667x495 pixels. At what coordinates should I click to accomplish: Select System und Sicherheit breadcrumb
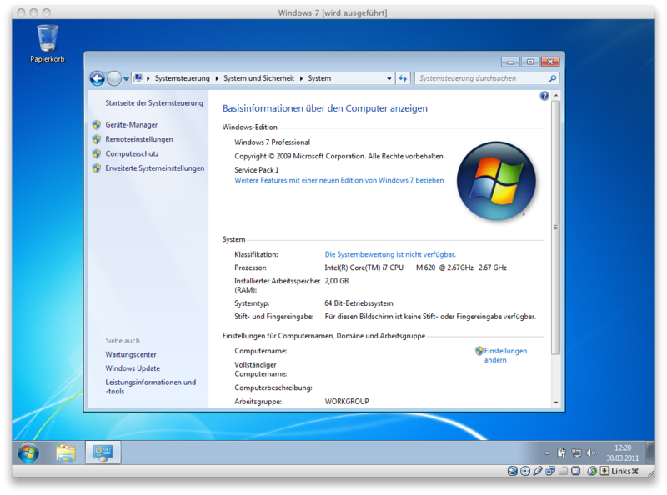[x=258, y=78]
